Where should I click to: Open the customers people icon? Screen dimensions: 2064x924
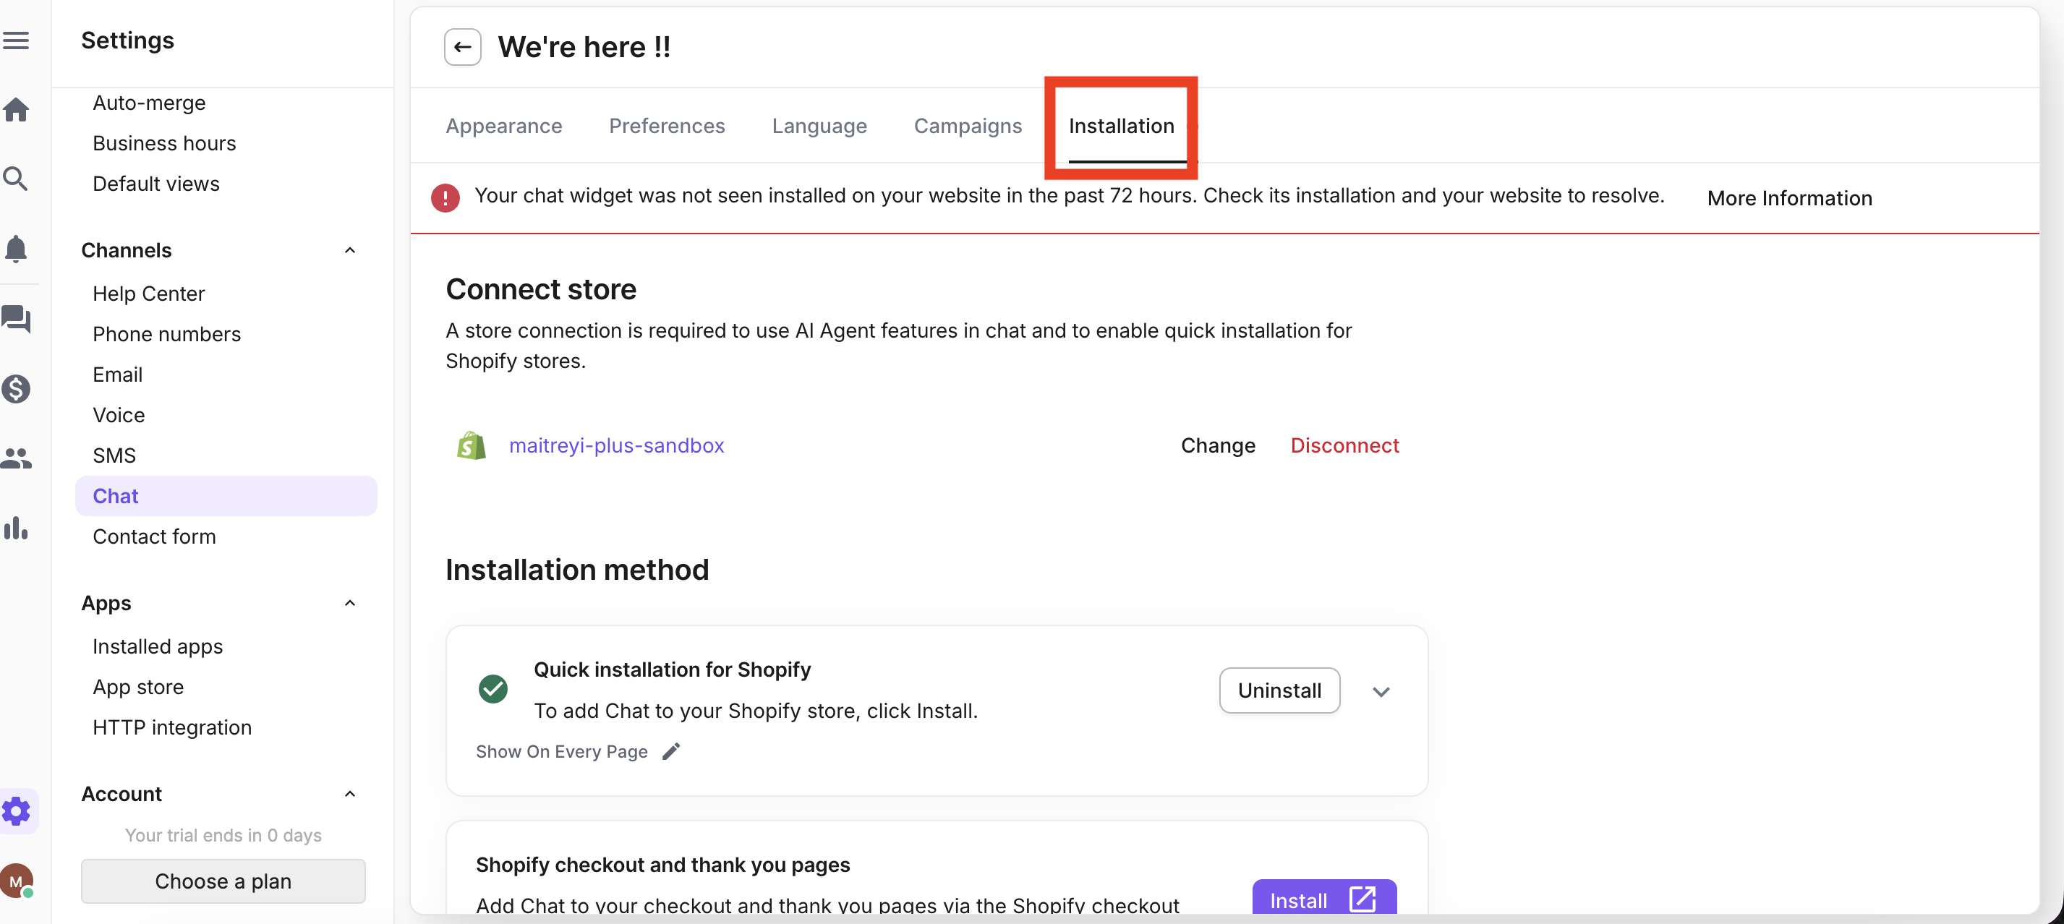coord(16,458)
